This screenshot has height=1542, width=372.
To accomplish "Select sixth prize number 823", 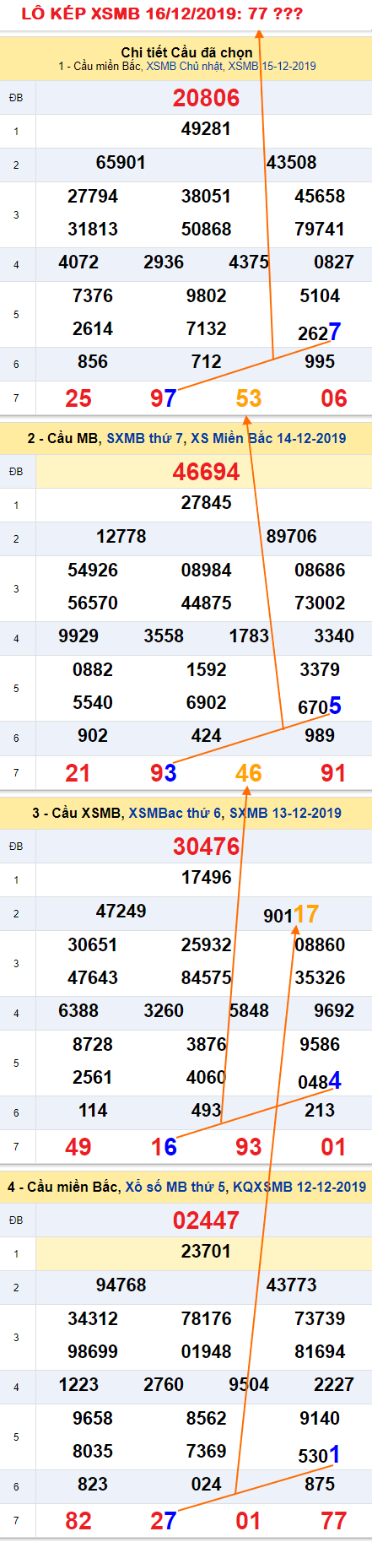I will (x=93, y=1484).
